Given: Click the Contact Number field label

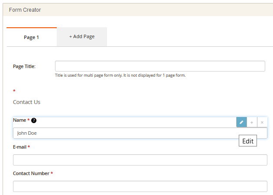Looking at the screenshot, I should pyautogui.click(x=31, y=173).
